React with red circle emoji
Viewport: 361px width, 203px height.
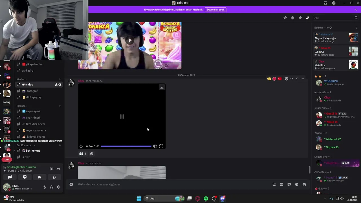pos(274,79)
